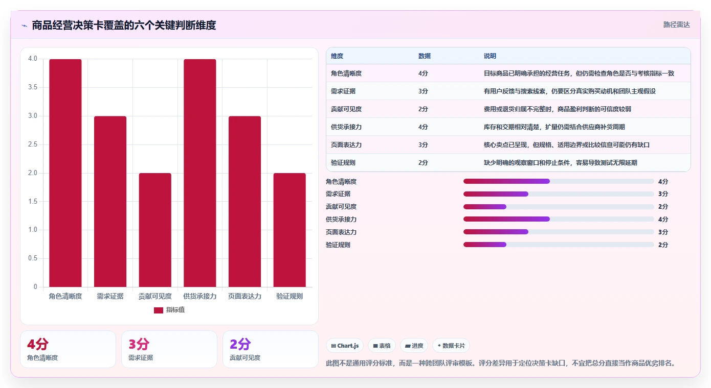Click the header icon beside the title
Viewport: 711px width, 388px height.
click(x=24, y=25)
